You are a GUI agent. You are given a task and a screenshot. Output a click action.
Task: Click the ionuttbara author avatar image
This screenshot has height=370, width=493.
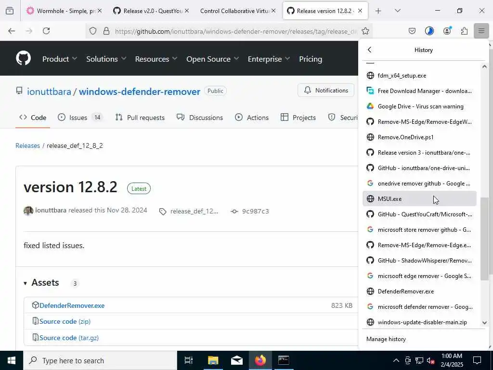point(28,211)
